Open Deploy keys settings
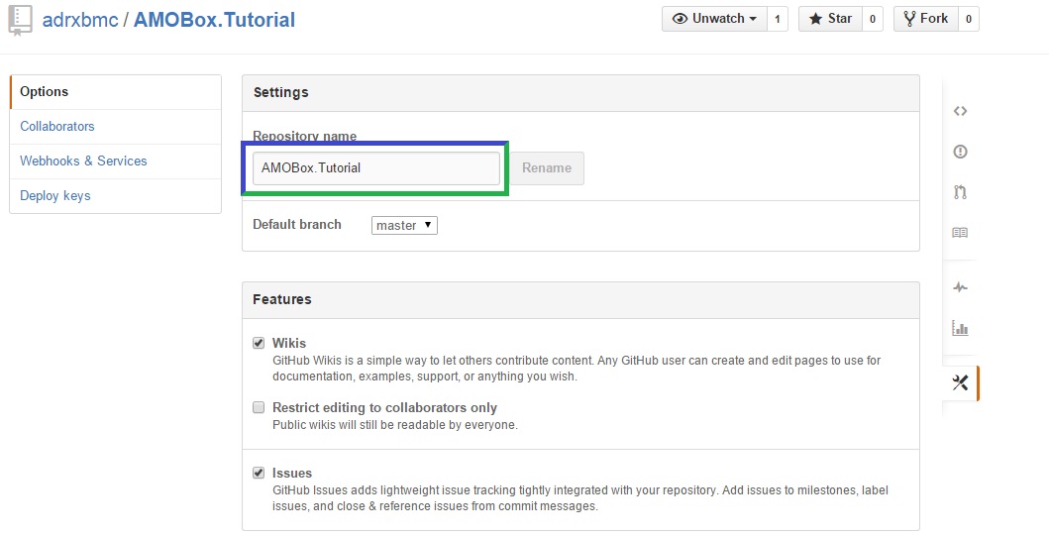The image size is (1049, 537). tap(115, 196)
